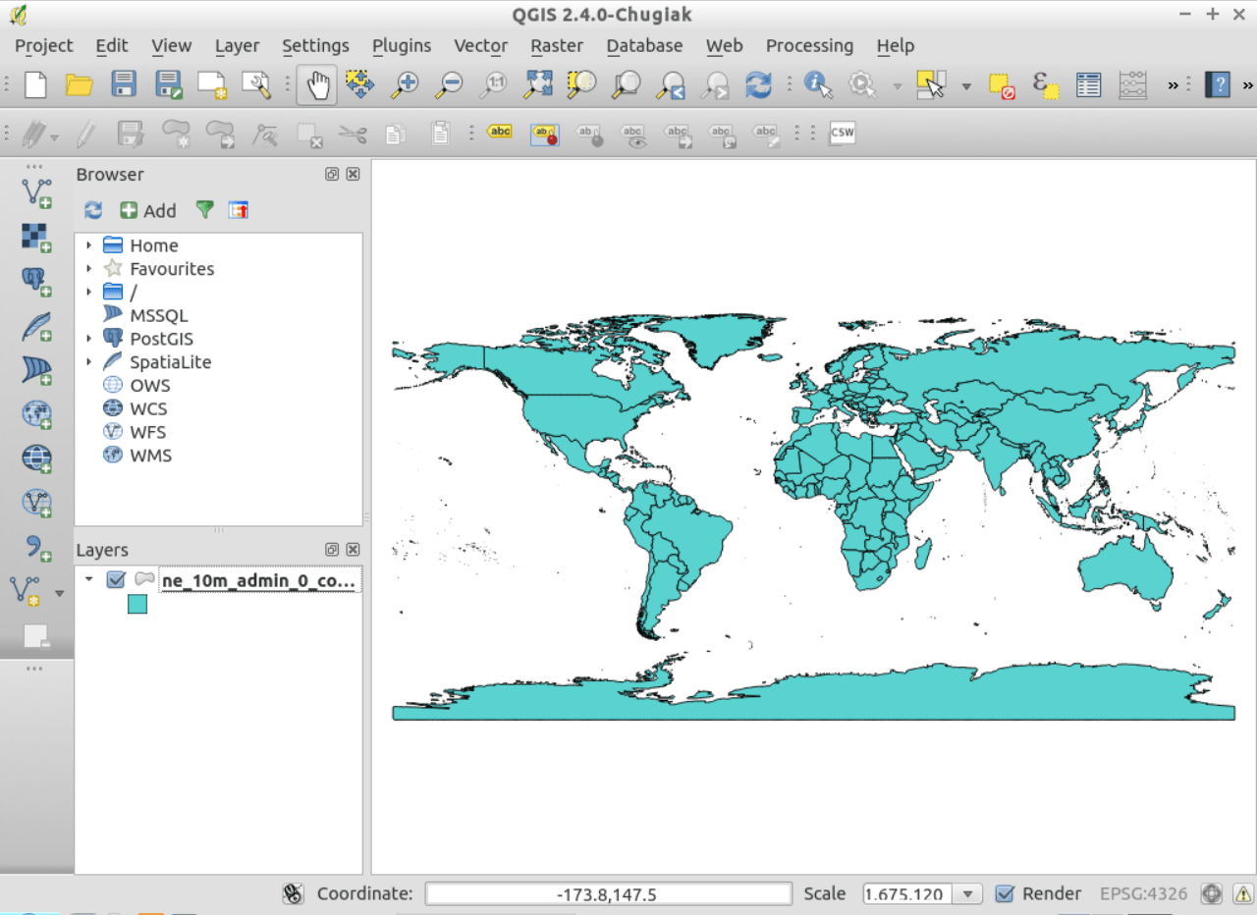
Task: Select the Pan Map hand tool
Action: tap(317, 85)
